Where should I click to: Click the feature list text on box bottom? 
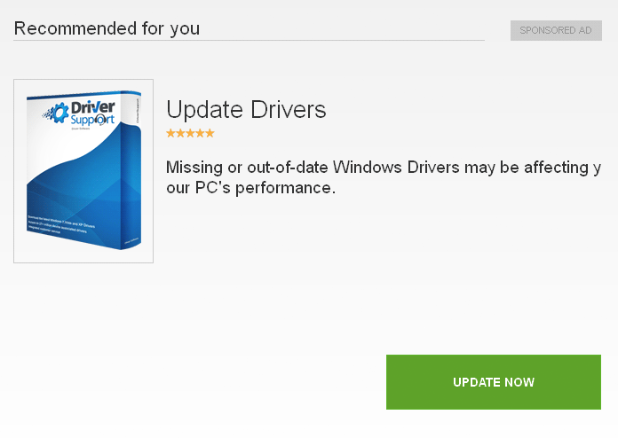pos(61,224)
